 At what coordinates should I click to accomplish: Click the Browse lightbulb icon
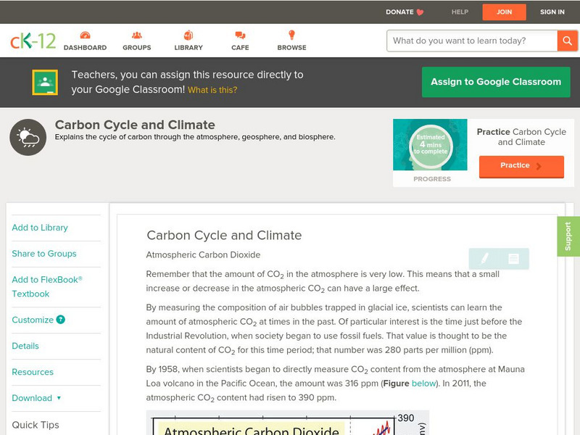tap(291, 36)
